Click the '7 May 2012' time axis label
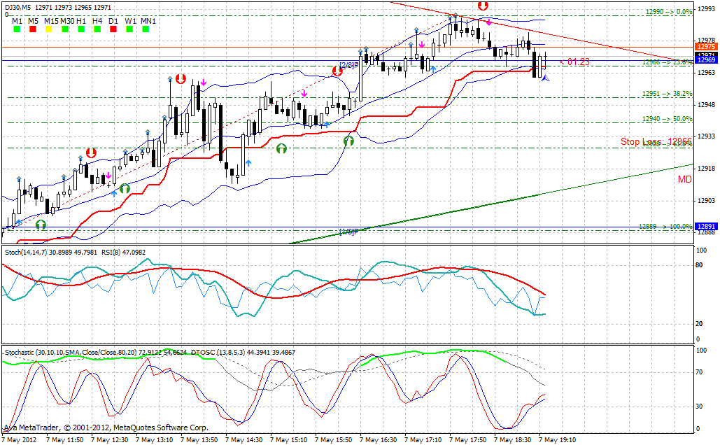Image resolution: width=720 pixels, height=445 pixels. coord(19,440)
